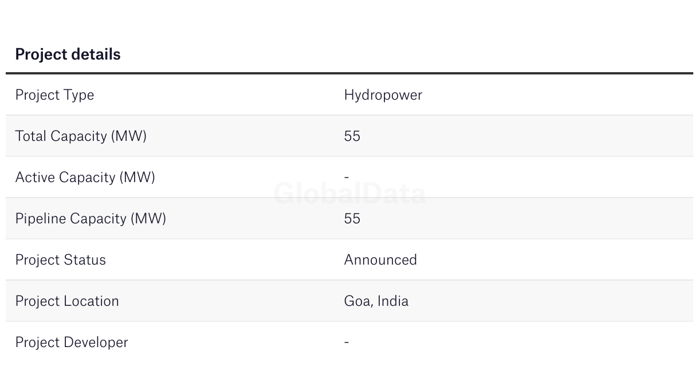Select the Pipeline Capacity (MW) label
This screenshot has width=699, height=386.
(91, 219)
